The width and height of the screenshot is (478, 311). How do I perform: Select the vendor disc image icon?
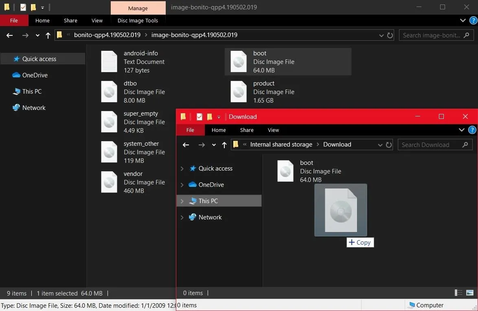[x=109, y=182]
